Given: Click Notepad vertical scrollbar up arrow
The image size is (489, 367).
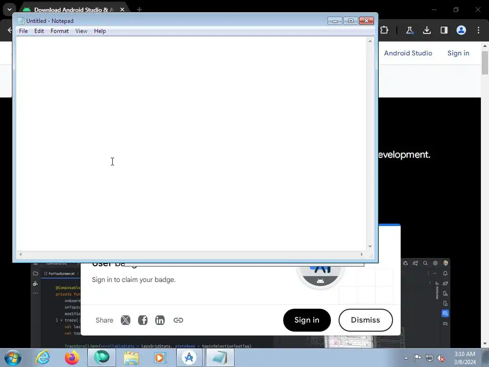Looking at the screenshot, I should point(370,41).
